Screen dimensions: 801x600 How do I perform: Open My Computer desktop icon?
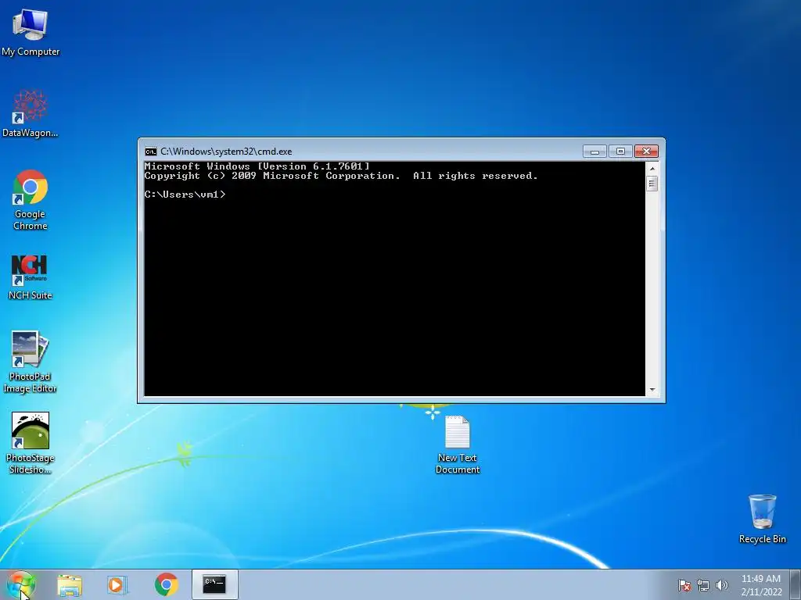31,32
